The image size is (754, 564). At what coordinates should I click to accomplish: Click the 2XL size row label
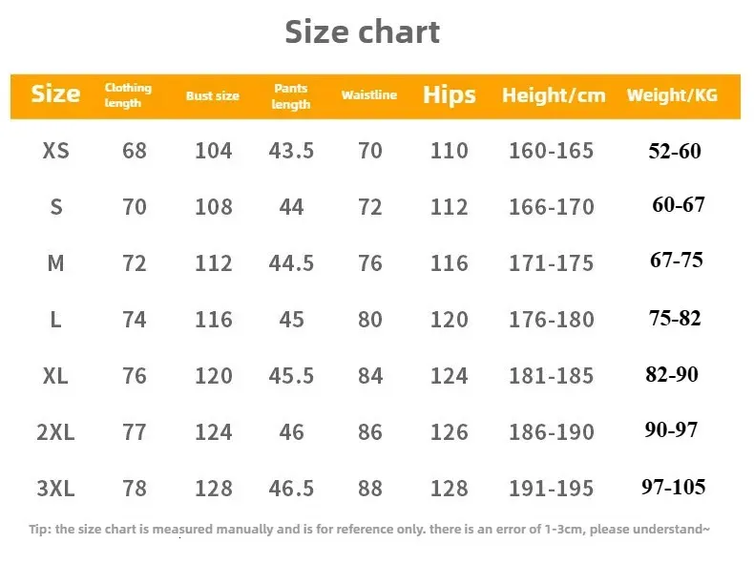[55, 432]
